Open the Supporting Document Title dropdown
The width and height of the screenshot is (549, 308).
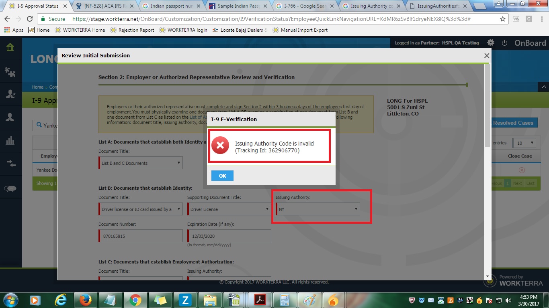(x=229, y=209)
